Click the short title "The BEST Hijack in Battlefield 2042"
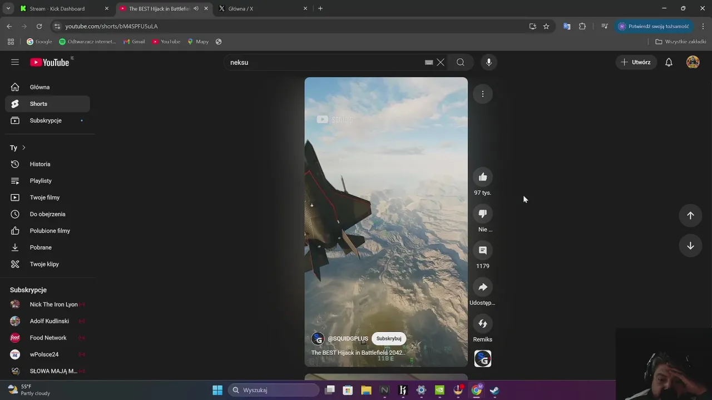Viewport: 712px width, 400px height. point(358,353)
